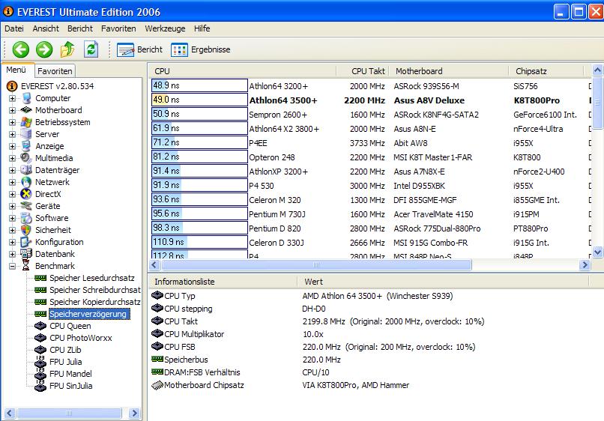The width and height of the screenshot is (604, 421).
Task: Open the Bericht menu
Action: click(80, 28)
